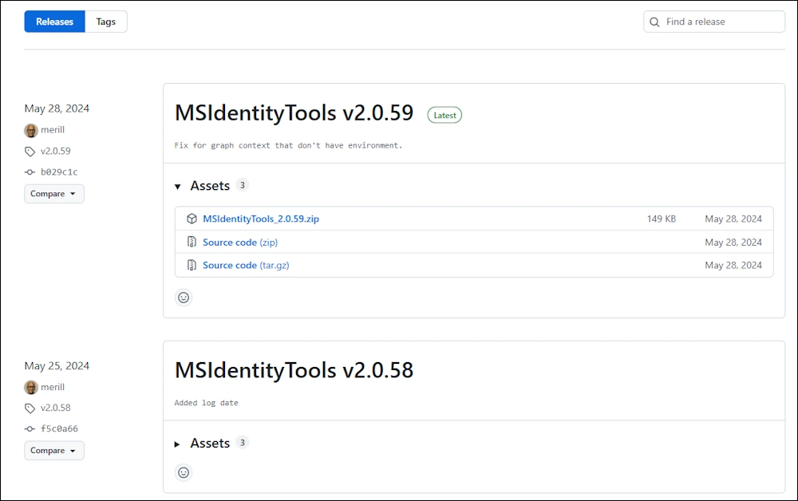Image resolution: width=798 pixels, height=501 pixels.
Task: Click the file icon beside Source code (zip)
Action: [x=192, y=242]
